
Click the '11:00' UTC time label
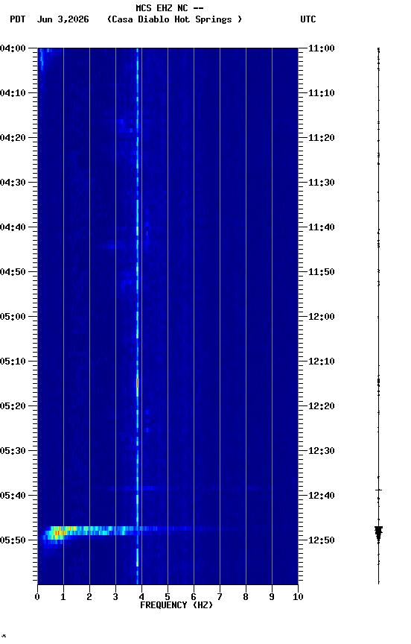click(322, 48)
